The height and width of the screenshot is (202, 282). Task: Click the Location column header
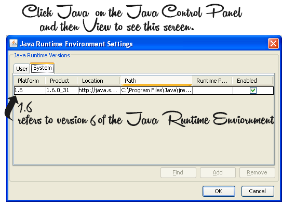pos(99,81)
